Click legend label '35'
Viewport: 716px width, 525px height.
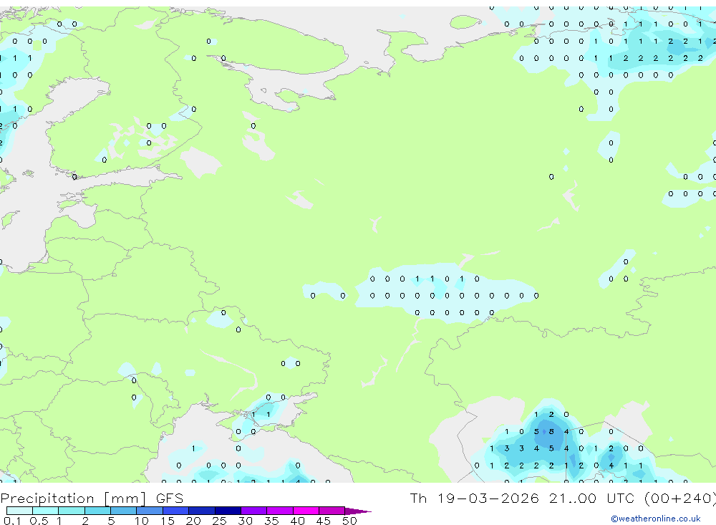[x=271, y=521]
